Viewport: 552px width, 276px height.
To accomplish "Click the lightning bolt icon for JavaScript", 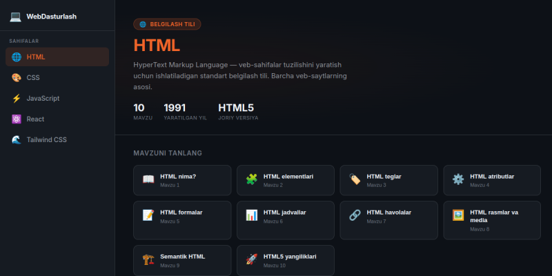I will point(16,99).
